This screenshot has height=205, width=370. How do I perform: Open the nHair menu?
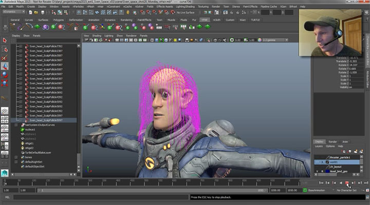click(x=100, y=7)
